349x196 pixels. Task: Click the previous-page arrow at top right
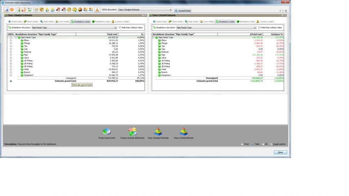coord(280,11)
